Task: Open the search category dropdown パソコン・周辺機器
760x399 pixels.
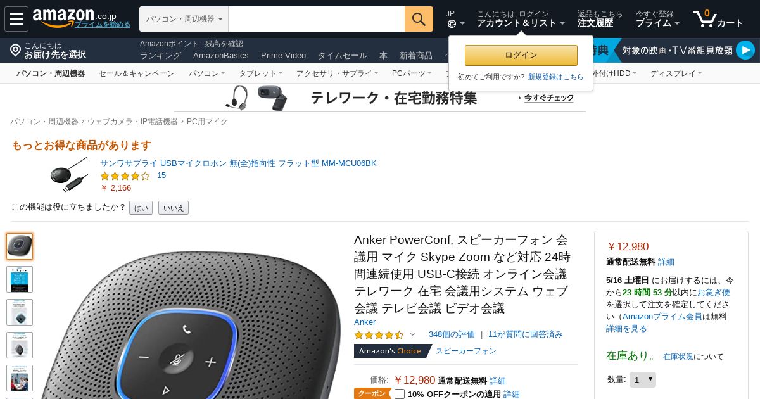Action: tap(184, 19)
